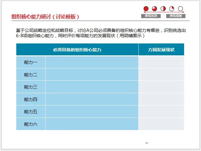The width and height of the screenshot is (201, 151).
Task: Click the blue content cell beside 能力六
Action: [x=92, y=124]
